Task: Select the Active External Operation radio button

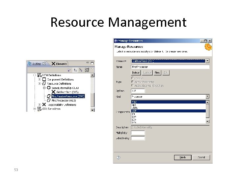Action: pos(133,85)
